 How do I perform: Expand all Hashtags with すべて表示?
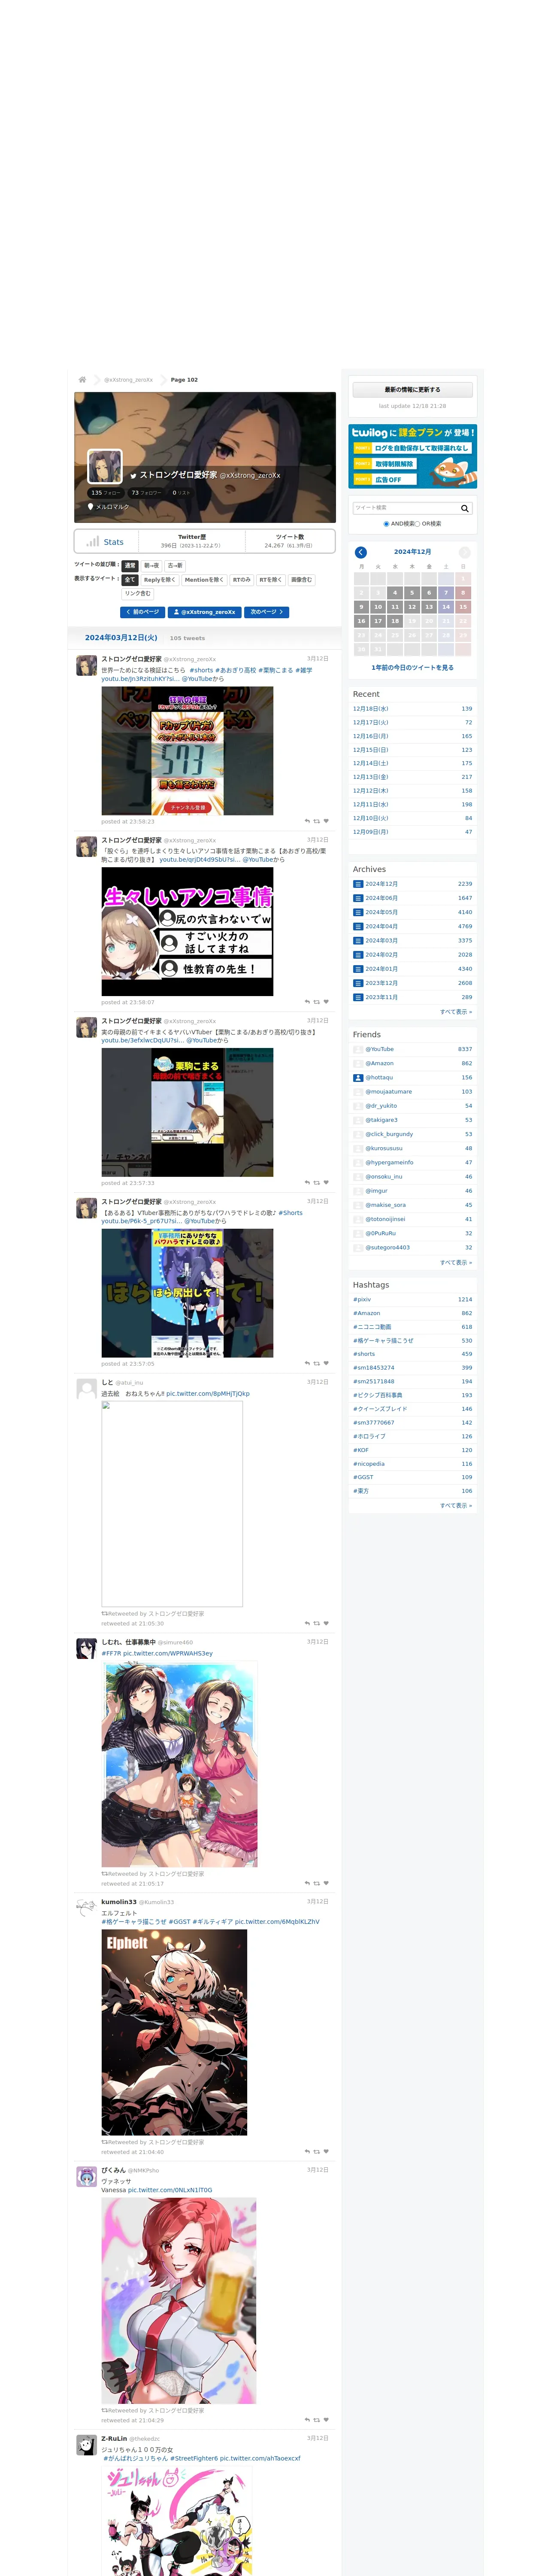point(456,1506)
